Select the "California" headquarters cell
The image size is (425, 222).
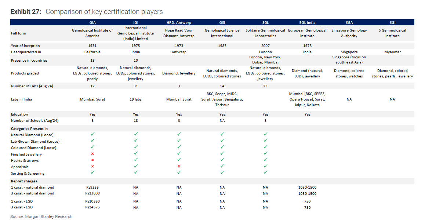coord(92,52)
